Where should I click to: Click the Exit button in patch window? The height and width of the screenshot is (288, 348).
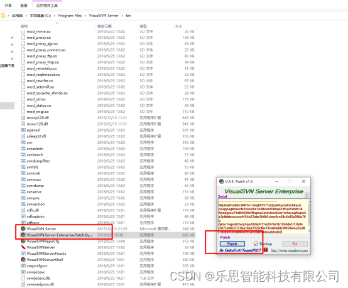[295, 244]
